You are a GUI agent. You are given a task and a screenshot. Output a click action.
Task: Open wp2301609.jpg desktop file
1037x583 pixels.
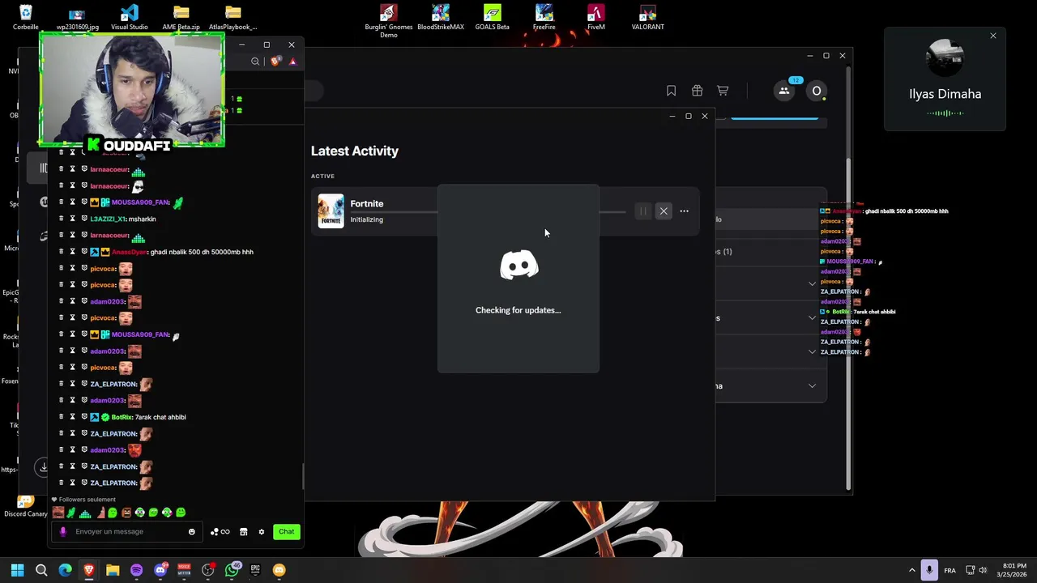(x=77, y=17)
